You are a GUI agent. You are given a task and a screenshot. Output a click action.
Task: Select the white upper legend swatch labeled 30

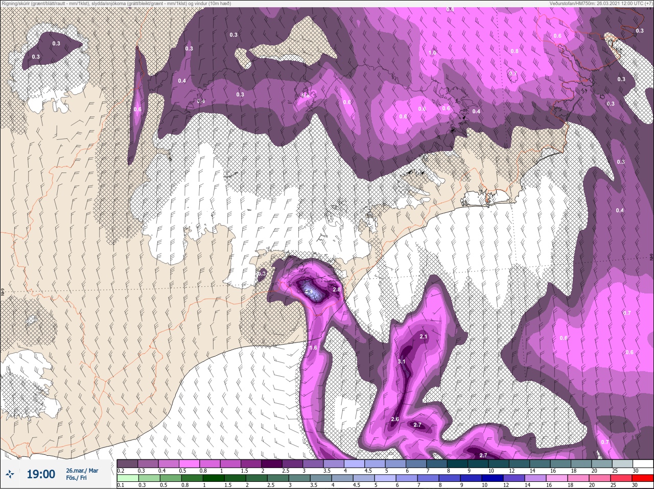(x=643, y=463)
